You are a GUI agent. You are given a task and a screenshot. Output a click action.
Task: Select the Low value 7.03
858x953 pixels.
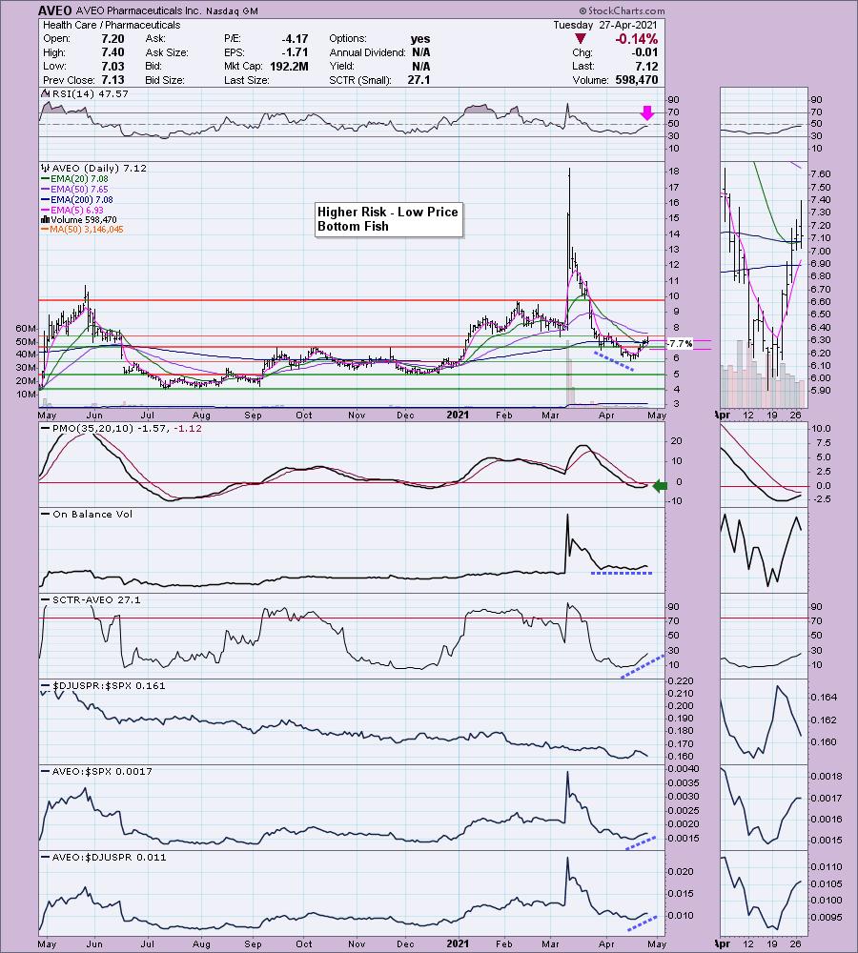[112, 67]
